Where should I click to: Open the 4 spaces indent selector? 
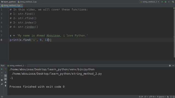point(161,97)
